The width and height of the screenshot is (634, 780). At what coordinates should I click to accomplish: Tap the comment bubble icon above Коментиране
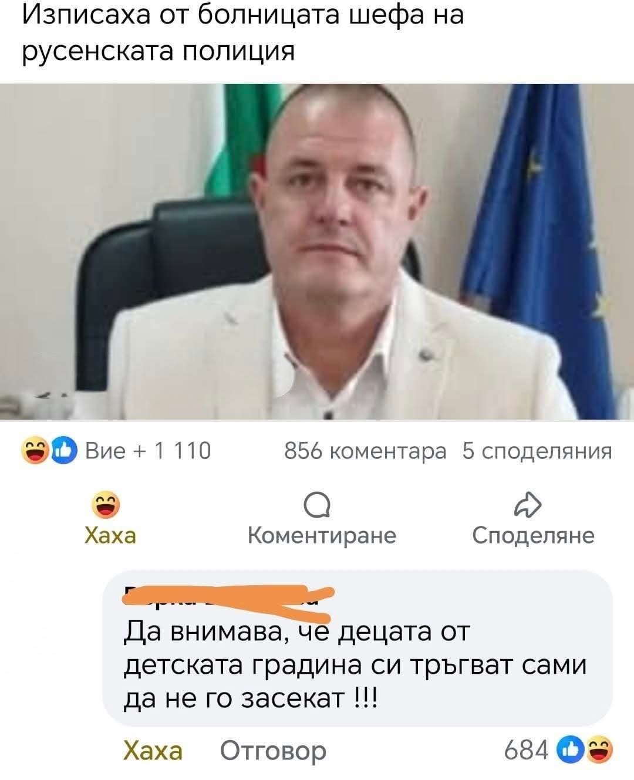pos(318,506)
